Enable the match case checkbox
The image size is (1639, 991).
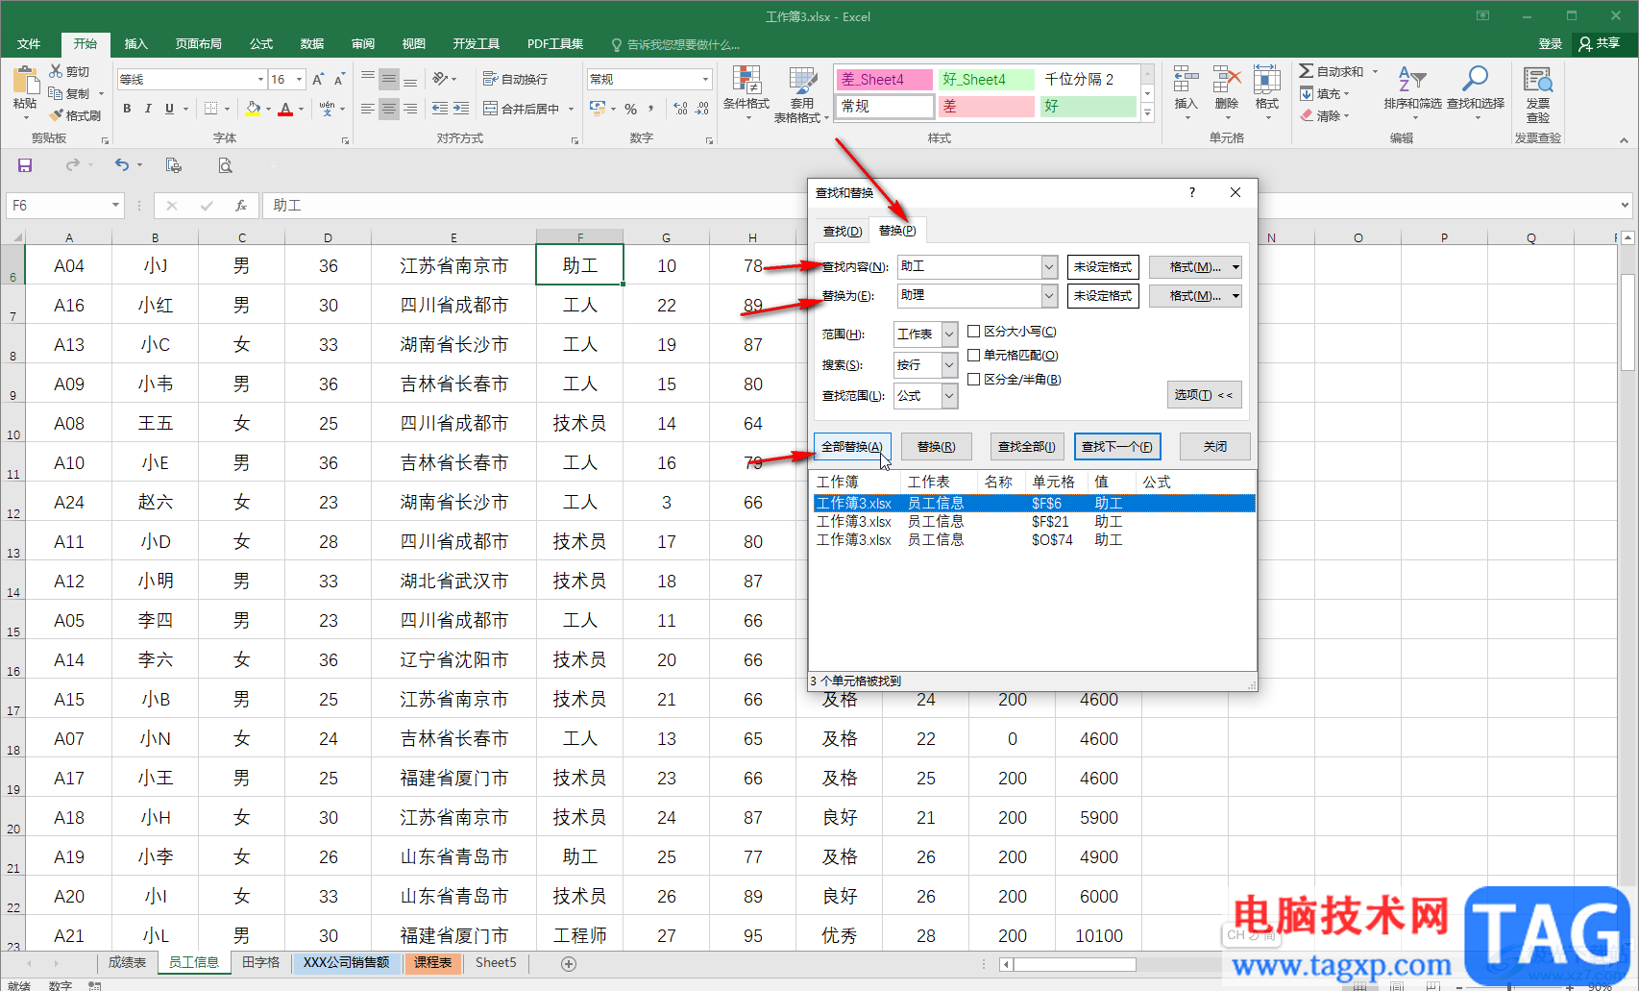point(973,331)
